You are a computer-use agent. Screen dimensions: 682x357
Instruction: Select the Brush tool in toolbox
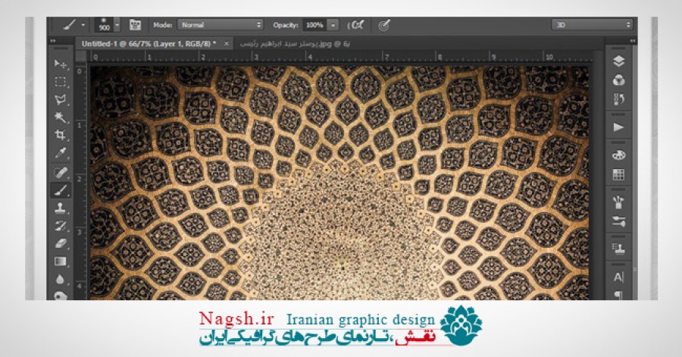coord(61,190)
